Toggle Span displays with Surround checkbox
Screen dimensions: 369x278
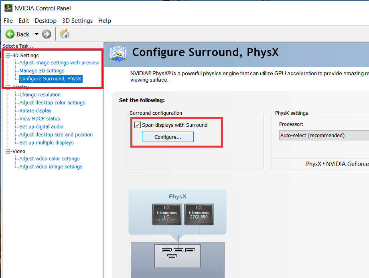(138, 125)
